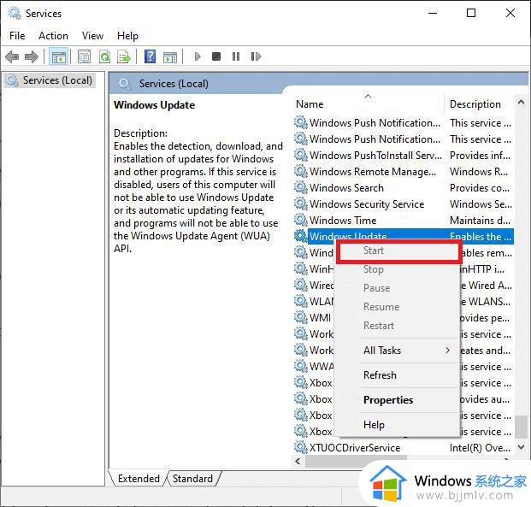
Task: Click the gear icon beside Windows Update
Action: pyautogui.click(x=300, y=236)
